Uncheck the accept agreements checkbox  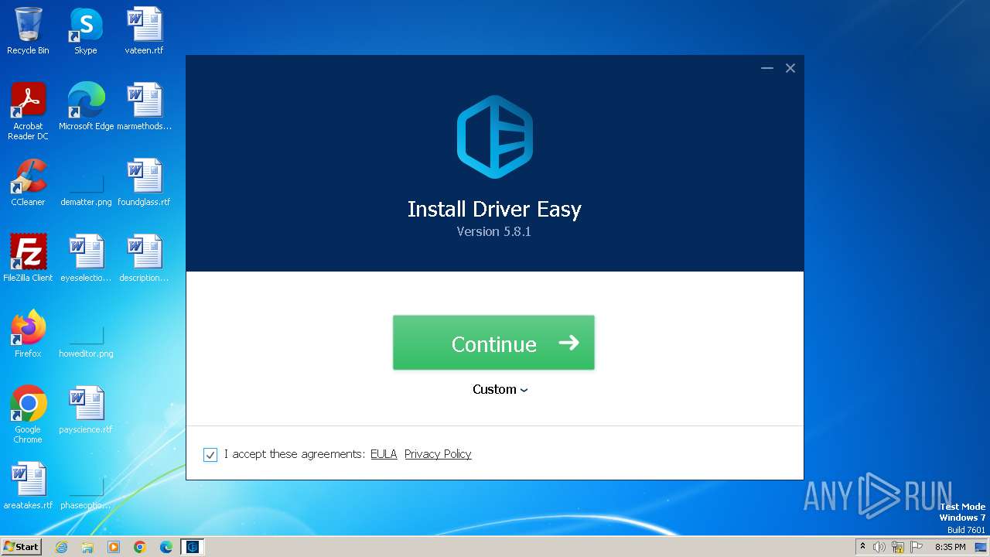(x=210, y=455)
